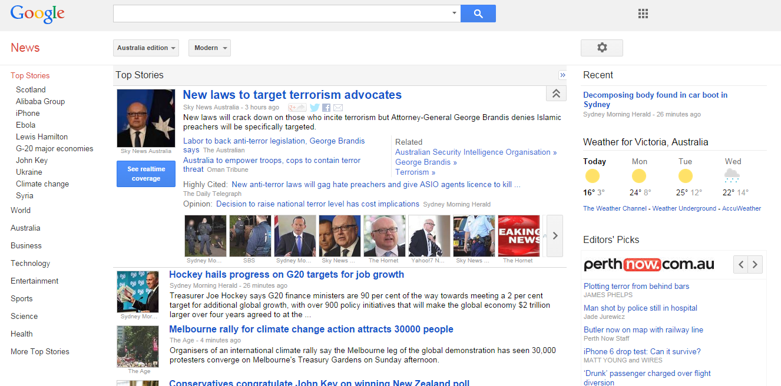Go to next Editors' Picks source
Image resolution: width=781 pixels, height=386 pixels.
(x=755, y=264)
